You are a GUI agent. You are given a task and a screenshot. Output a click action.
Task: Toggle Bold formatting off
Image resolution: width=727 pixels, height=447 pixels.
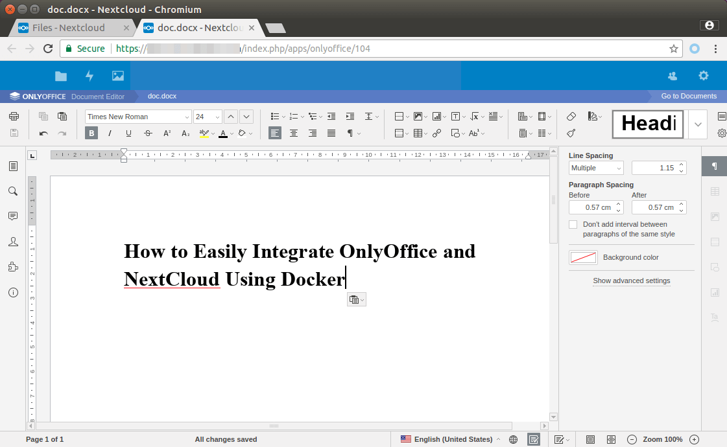tap(91, 133)
